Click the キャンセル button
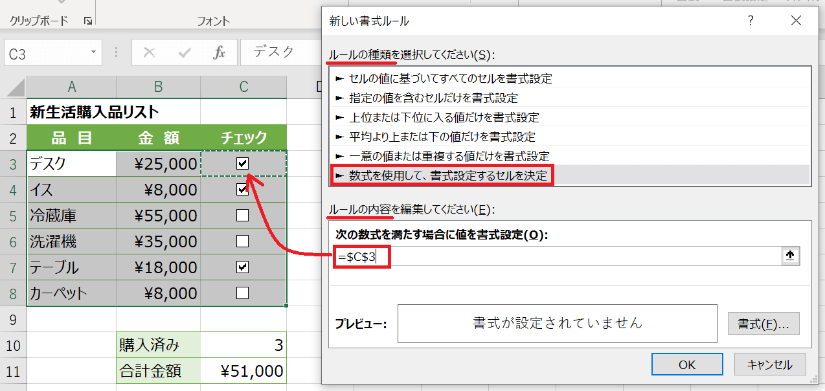 pyautogui.click(x=769, y=364)
